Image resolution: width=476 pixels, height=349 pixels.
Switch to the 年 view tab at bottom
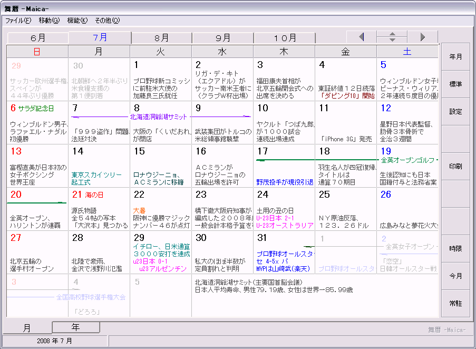pyautogui.click(x=76, y=327)
